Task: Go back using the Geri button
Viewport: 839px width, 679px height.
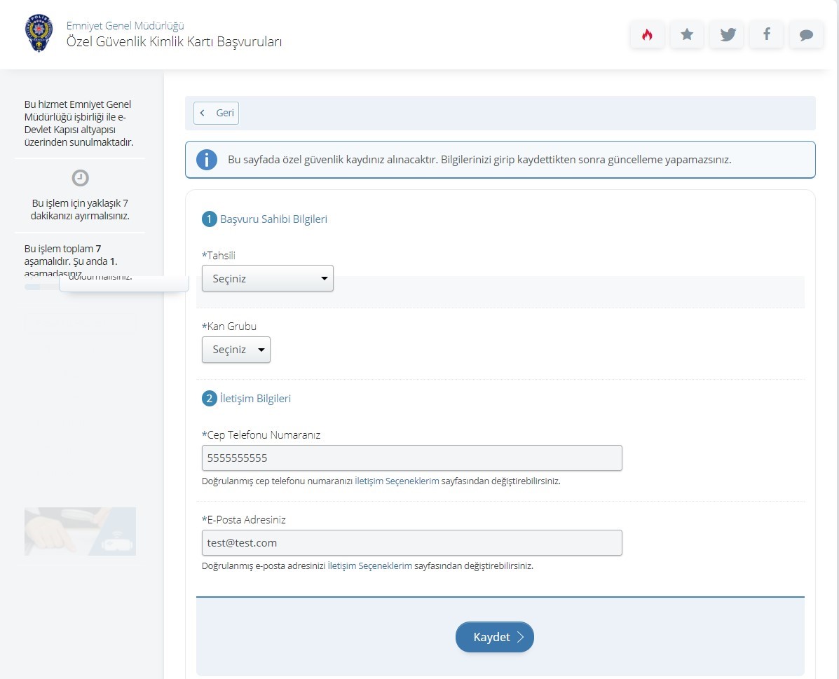Action: coord(216,114)
